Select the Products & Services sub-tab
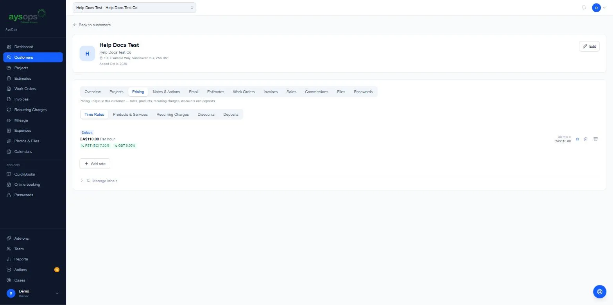This screenshot has height=305, width=613. [x=130, y=115]
